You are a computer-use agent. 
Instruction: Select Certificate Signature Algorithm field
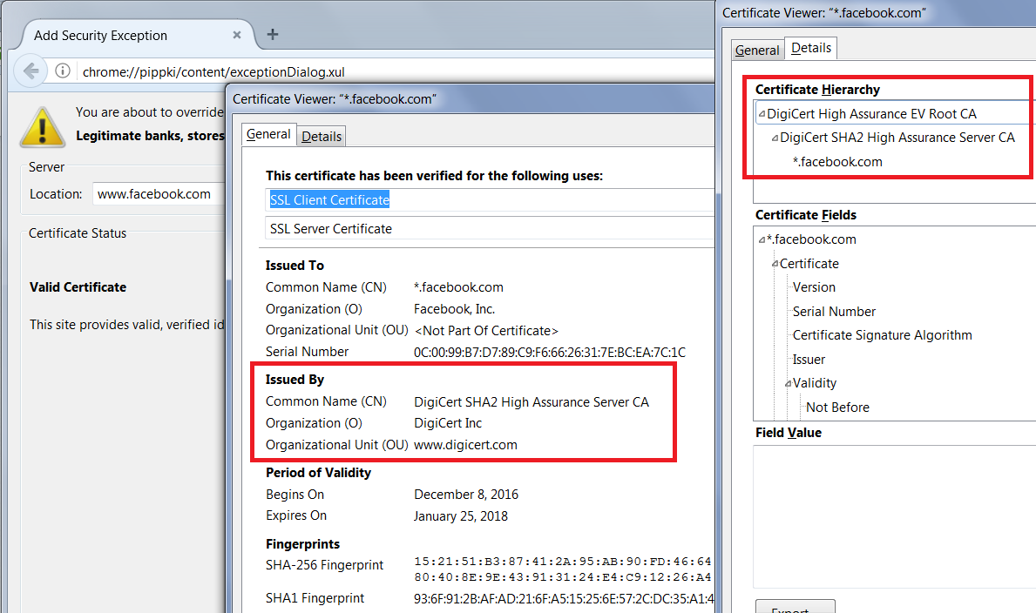click(x=882, y=335)
